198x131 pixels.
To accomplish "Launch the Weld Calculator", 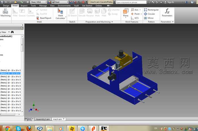I will [x=60, y=14].
